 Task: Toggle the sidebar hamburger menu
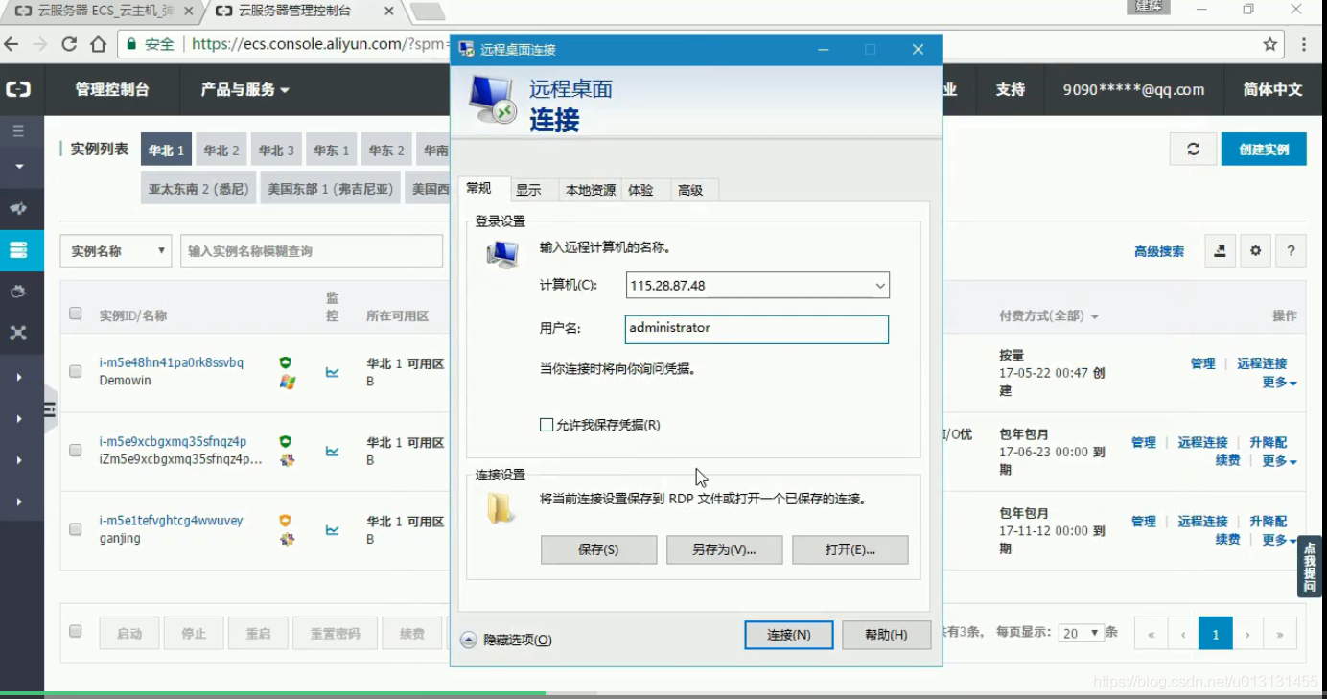click(x=18, y=130)
